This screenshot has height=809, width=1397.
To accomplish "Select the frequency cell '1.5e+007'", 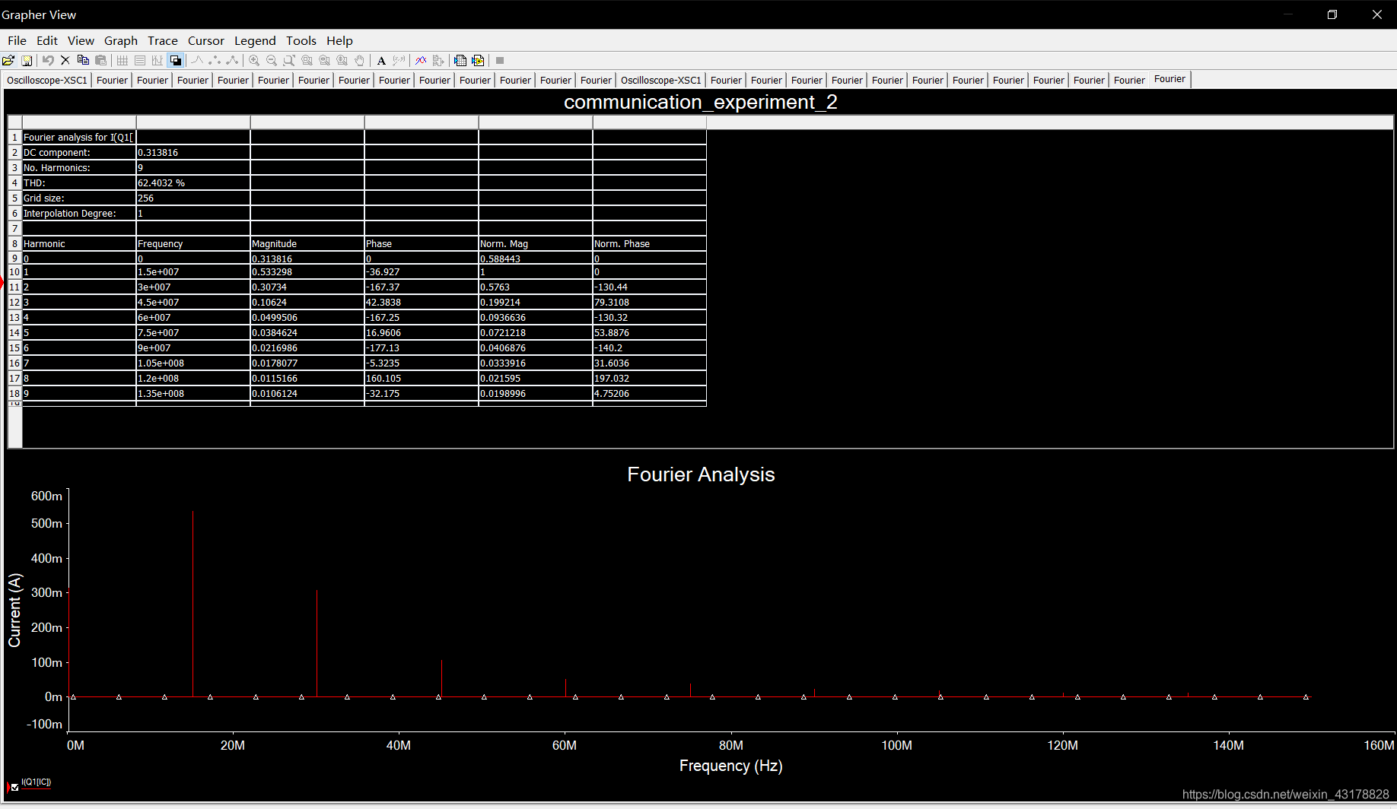I will (193, 271).
